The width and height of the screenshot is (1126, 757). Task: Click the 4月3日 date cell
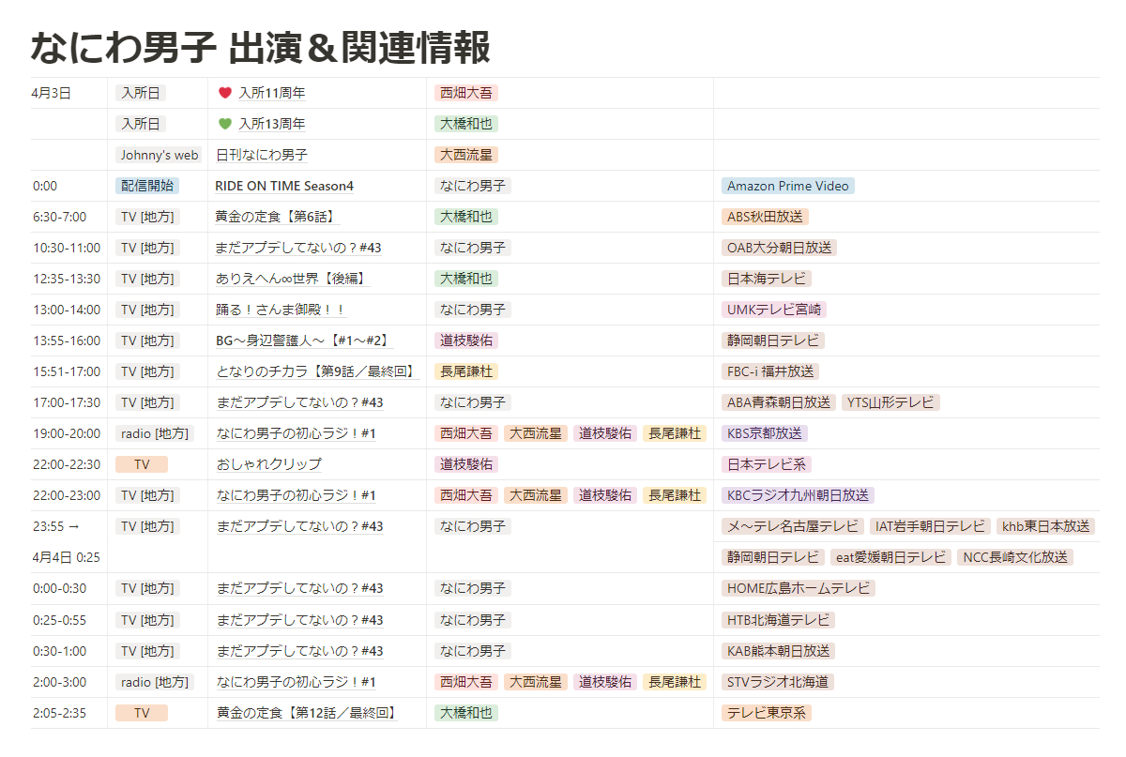pyautogui.click(x=51, y=93)
